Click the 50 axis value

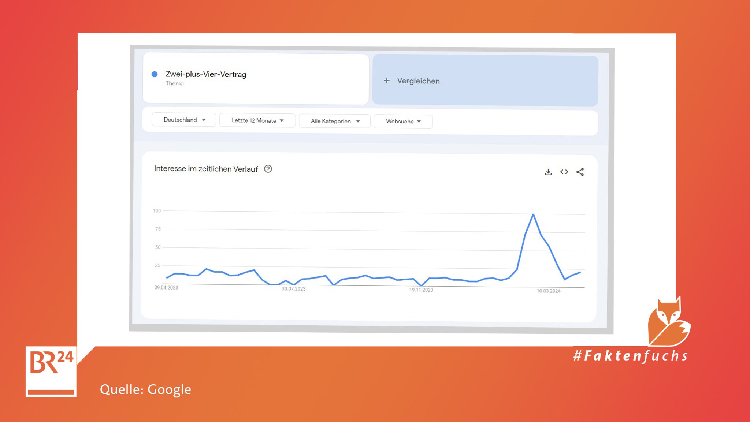(x=158, y=247)
